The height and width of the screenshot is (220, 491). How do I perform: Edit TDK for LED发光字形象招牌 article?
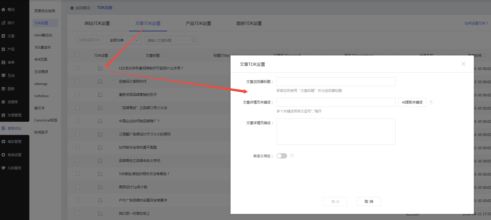coord(100,68)
